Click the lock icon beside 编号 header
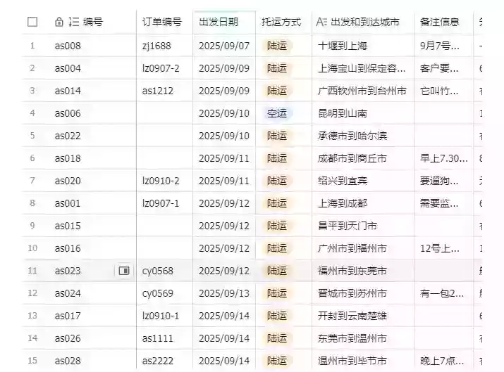504x372 pixels. coord(59,22)
